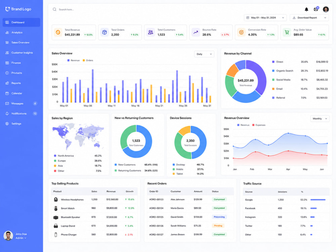Go to the Dashboard menu item

click(x=22, y=22)
